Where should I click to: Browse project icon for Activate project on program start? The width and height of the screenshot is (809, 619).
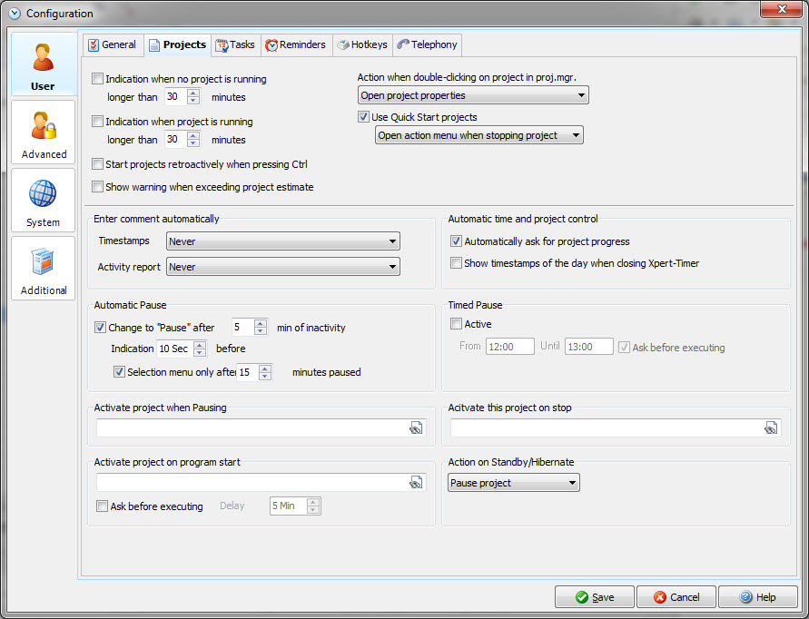point(416,483)
